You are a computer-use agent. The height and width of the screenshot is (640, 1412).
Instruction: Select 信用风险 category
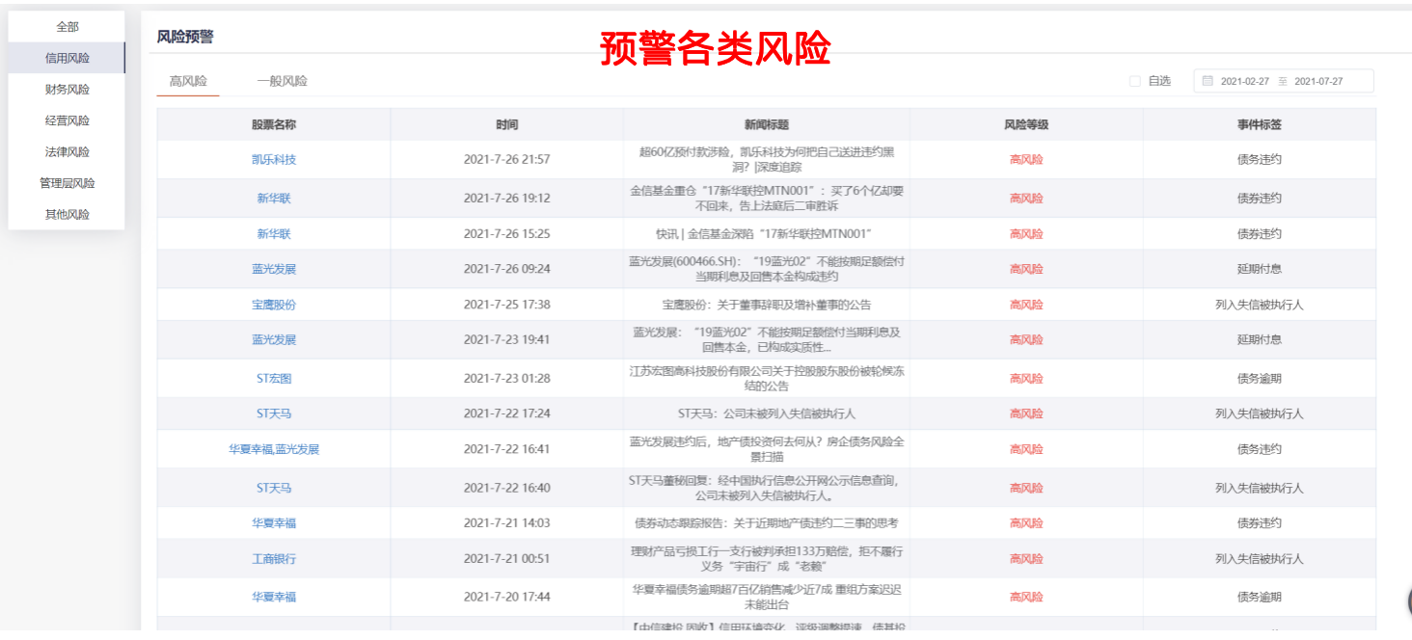click(67, 58)
